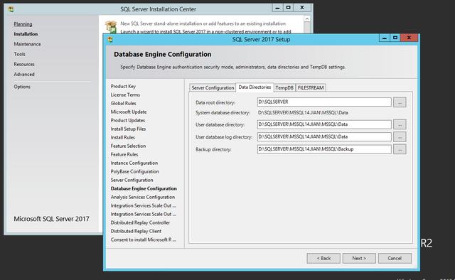Select the Microsoft Update setup step
The image size is (455, 280).
pos(129,112)
